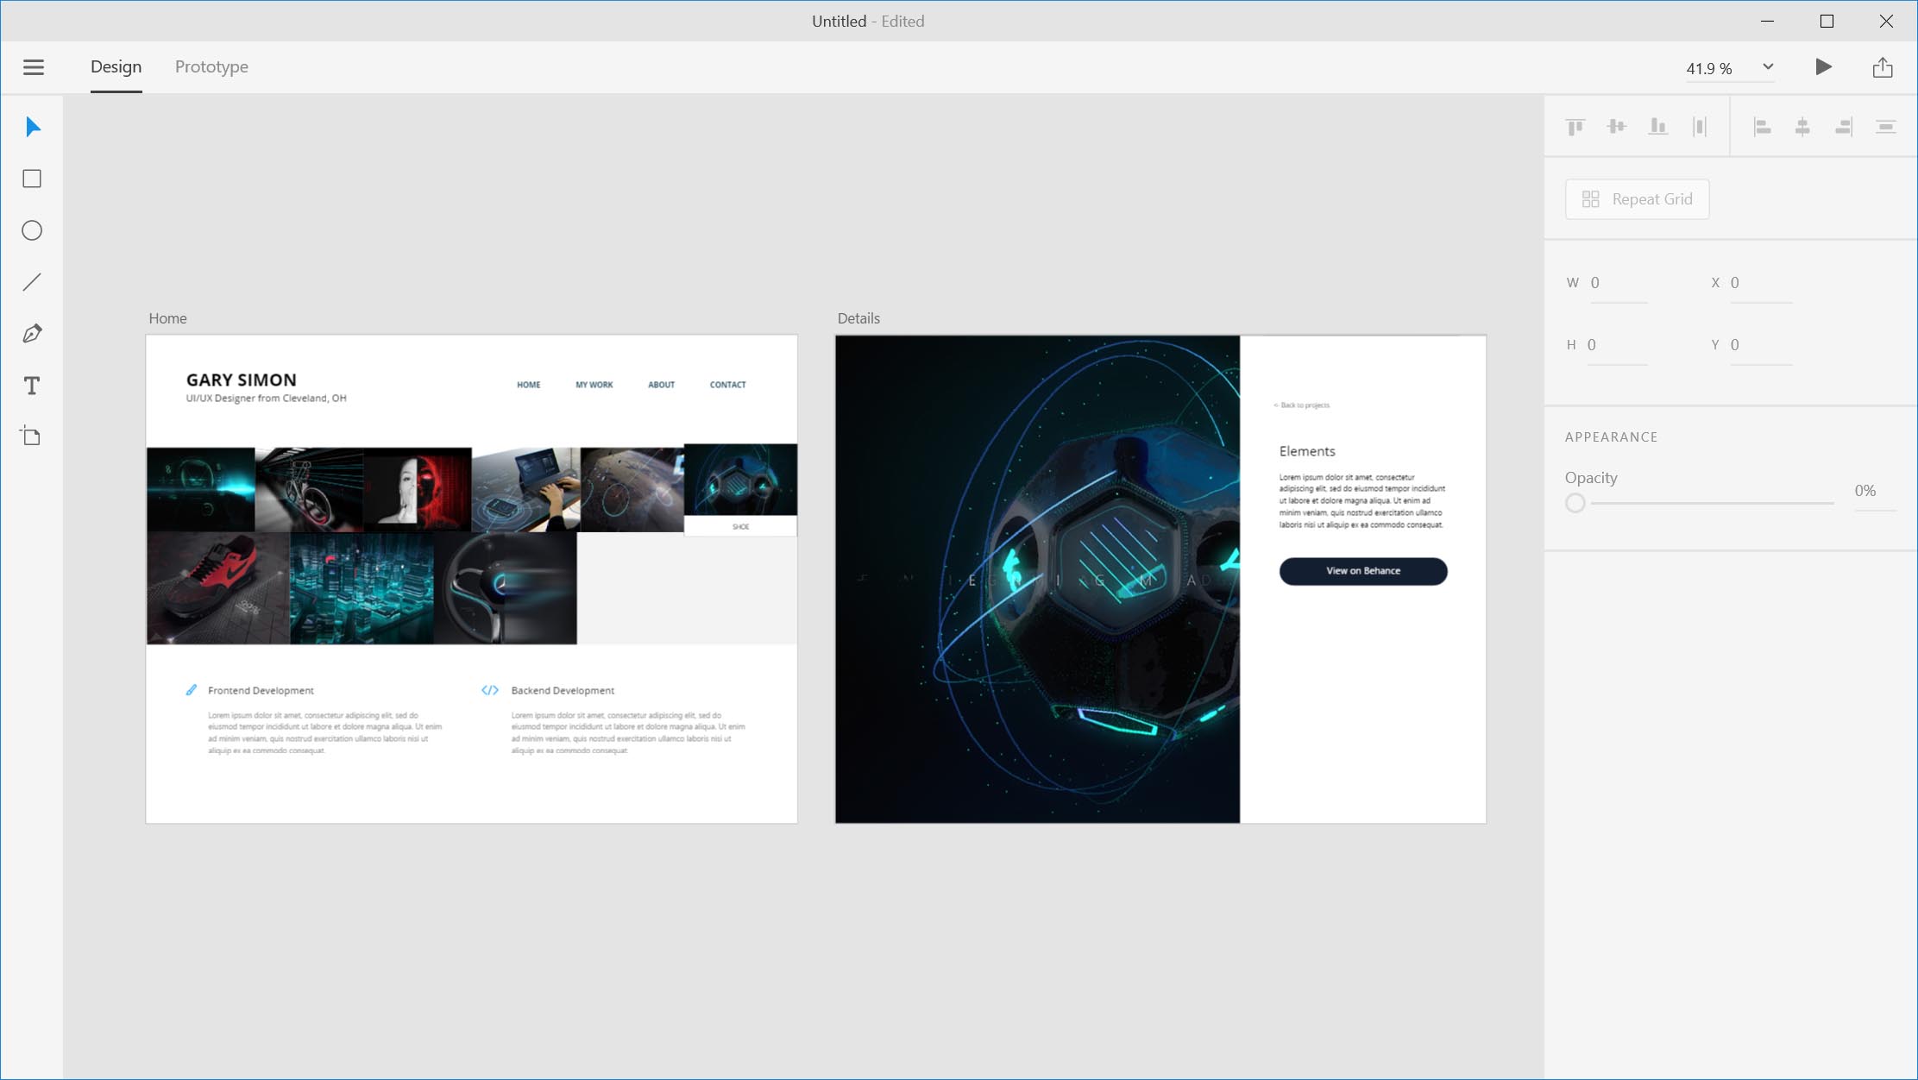
Task: Click the align left icon
Action: [1762, 127]
